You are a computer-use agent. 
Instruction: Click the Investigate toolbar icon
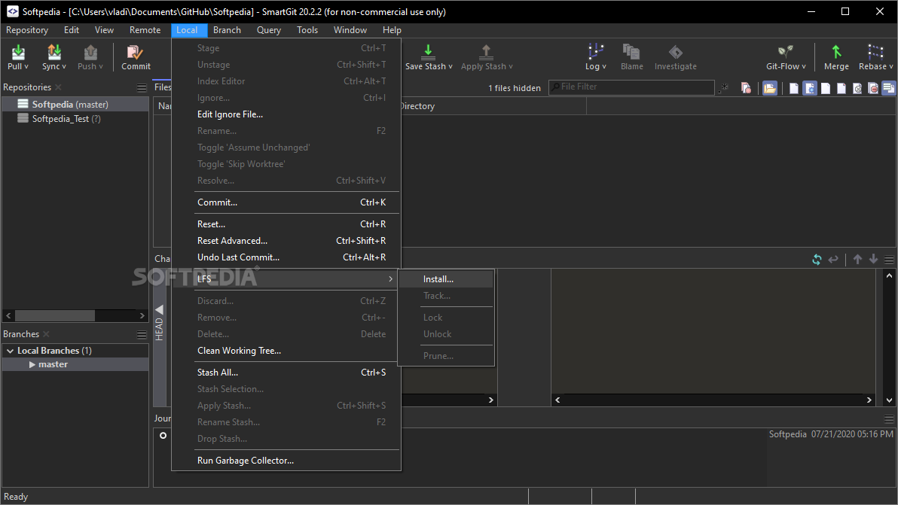point(675,52)
